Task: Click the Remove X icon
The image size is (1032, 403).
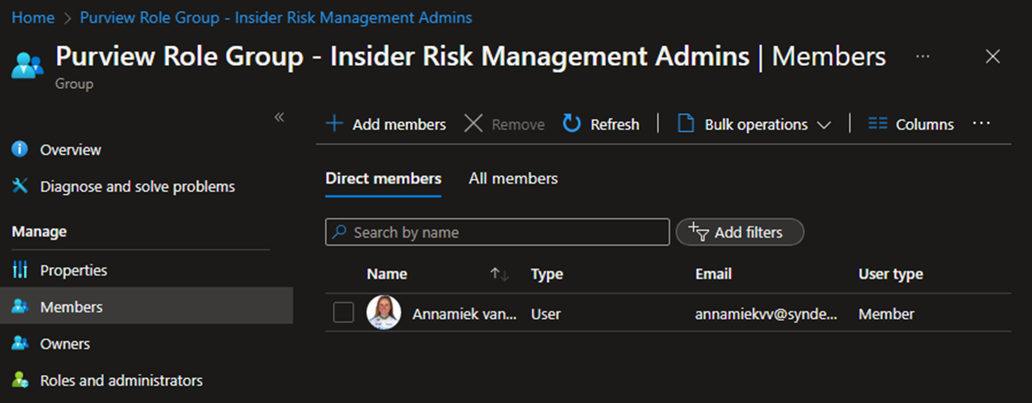Action: point(474,124)
